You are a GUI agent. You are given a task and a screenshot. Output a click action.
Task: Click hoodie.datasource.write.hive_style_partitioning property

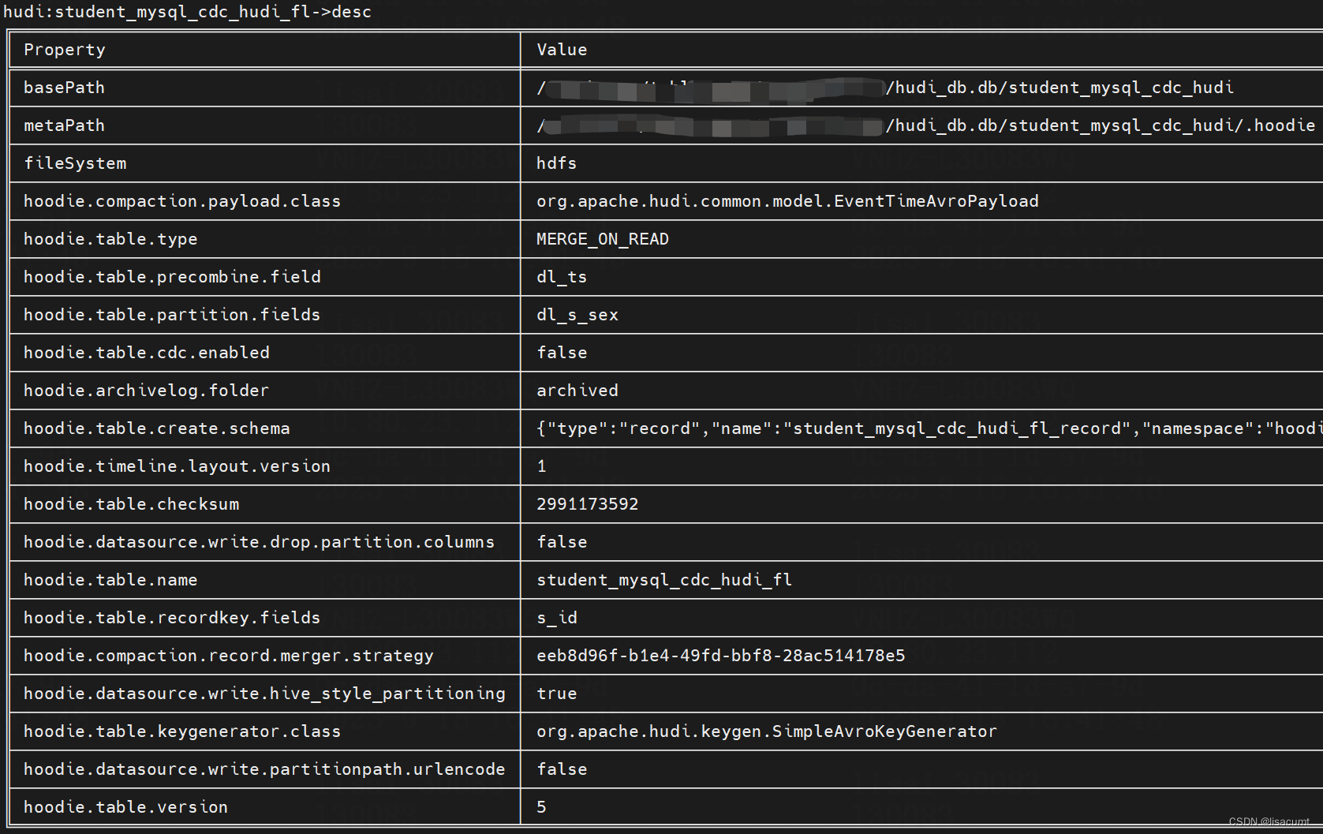[x=264, y=694]
